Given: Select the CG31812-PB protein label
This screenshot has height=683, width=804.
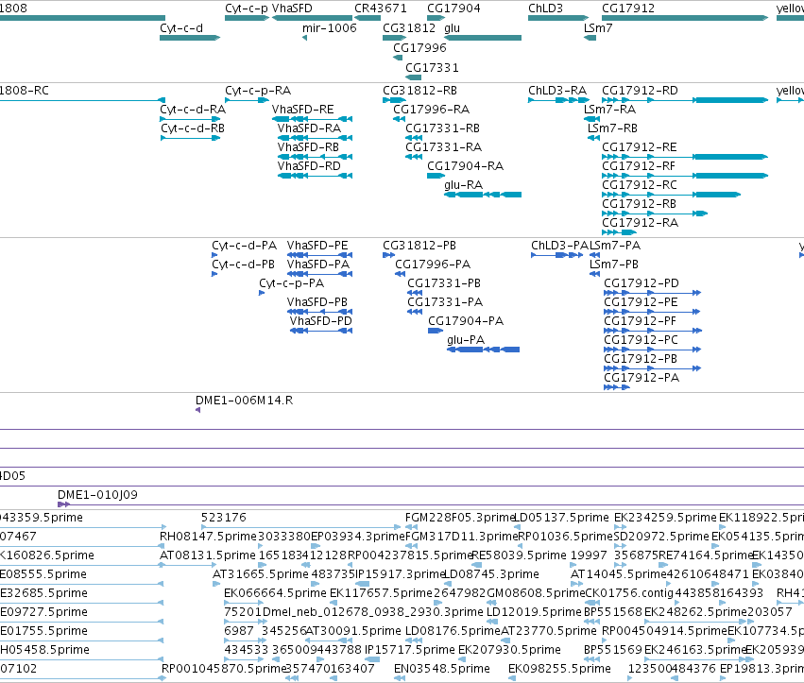Looking at the screenshot, I should 419,247.
